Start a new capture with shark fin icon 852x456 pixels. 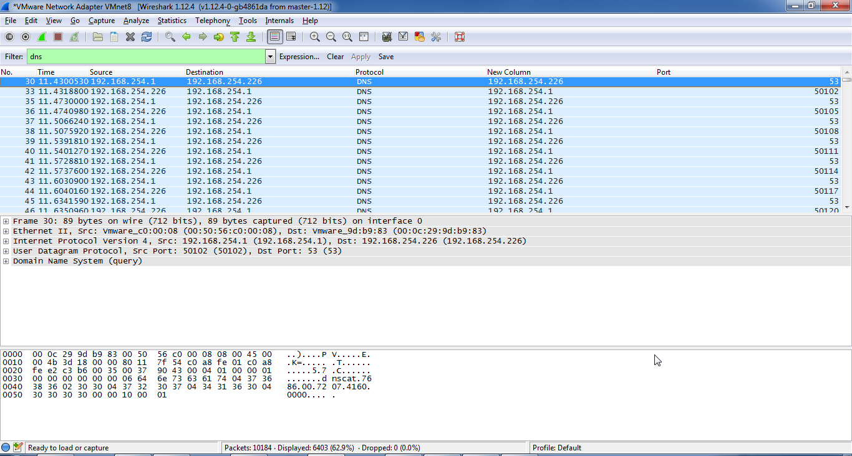coord(42,37)
